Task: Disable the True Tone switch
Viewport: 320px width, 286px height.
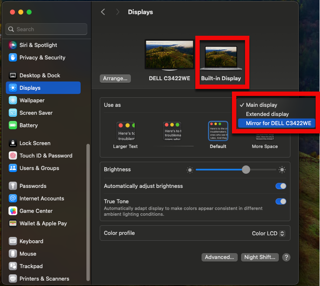Action: [x=281, y=201]
